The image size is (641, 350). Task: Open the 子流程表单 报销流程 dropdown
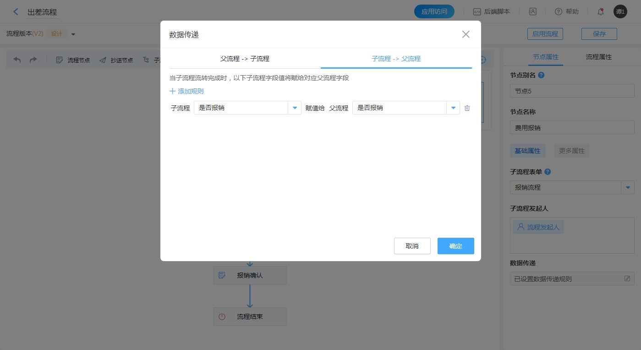[627, 187]
